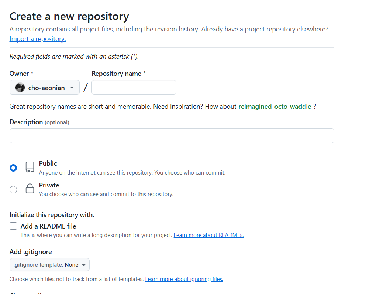Select the Private visibility radio button

(x=13, y=189)
